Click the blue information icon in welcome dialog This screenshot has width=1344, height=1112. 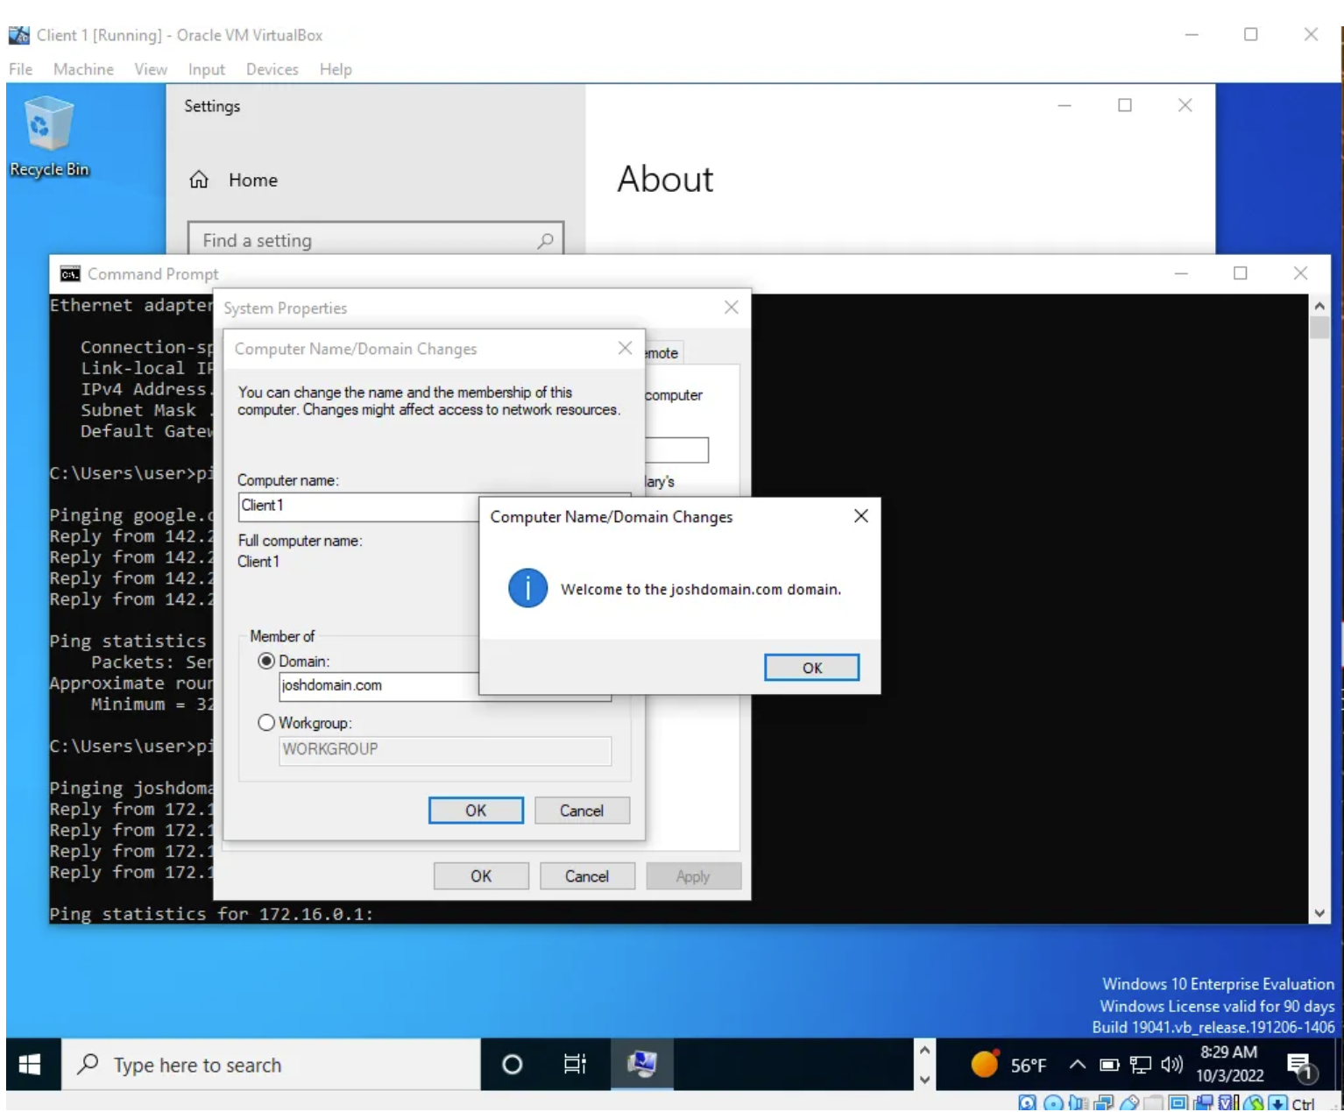[527, 588]
